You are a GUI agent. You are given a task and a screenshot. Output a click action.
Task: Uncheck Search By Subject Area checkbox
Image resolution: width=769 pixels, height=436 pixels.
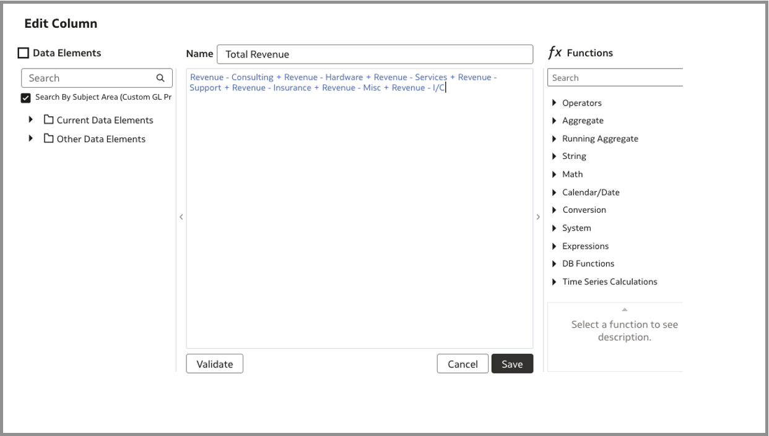pos(25,98)
